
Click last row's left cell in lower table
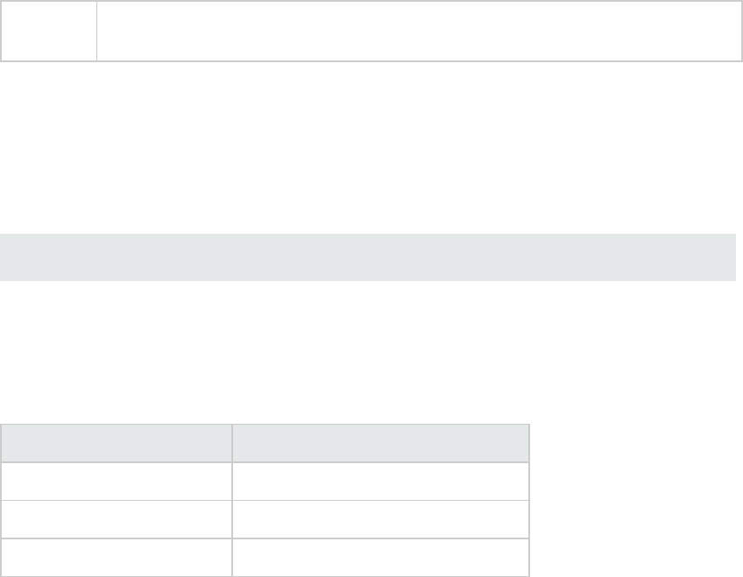pos(116,557)
